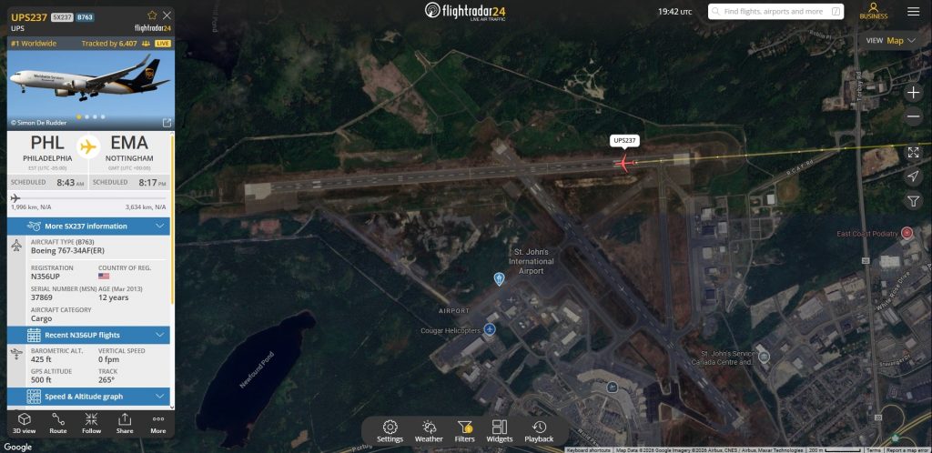Click the BUSINESS account button

(x=873, y=11)
